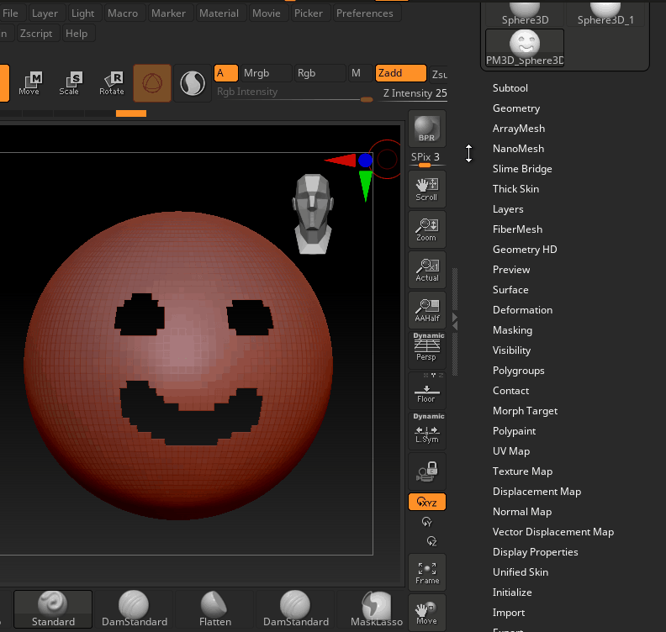Expand the Deformation section
The width and height of the screenshot is (666, 632).
point(522,310)
